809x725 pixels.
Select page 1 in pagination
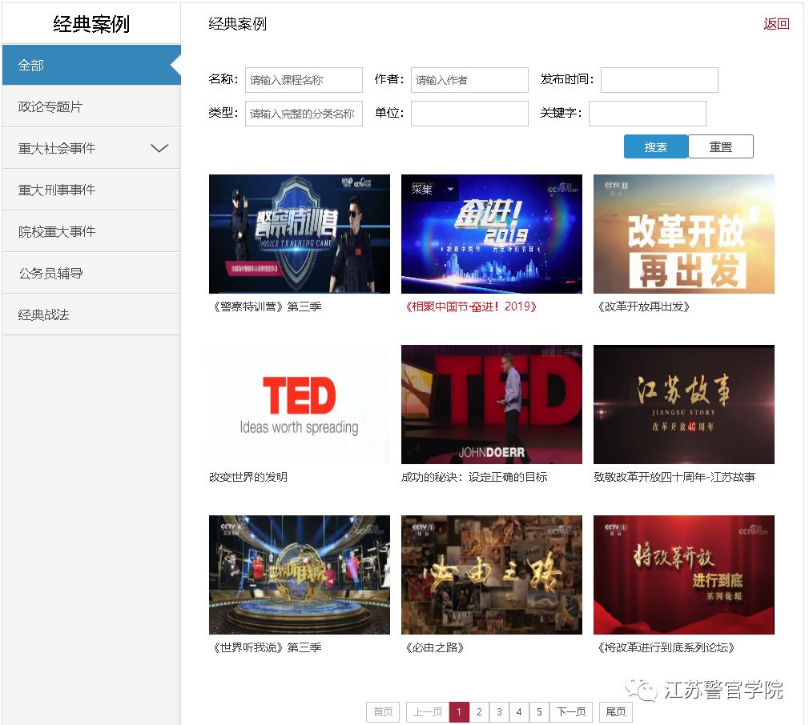[459, 712]
